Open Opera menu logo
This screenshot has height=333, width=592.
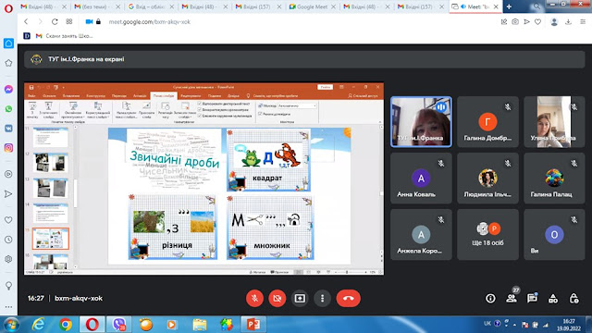point(8,7)
